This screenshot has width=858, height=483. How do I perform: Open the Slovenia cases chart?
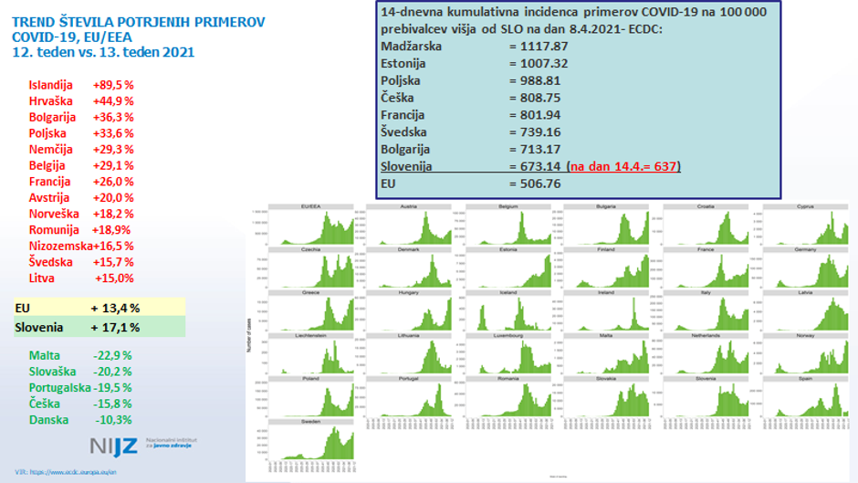tap(706, 398)
